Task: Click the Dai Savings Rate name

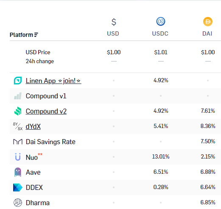Action: (50, 142)
